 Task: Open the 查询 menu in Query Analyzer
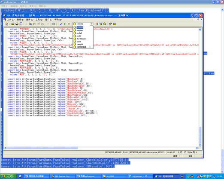[30, 20]
